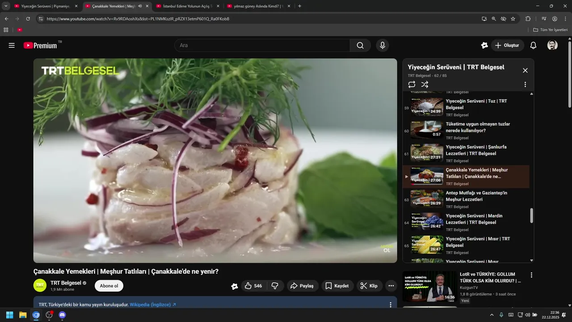This screenshot has height=322, width=572.
Task: Go to the YouTube Premium home logo
Action: click(x=40, y=45)
